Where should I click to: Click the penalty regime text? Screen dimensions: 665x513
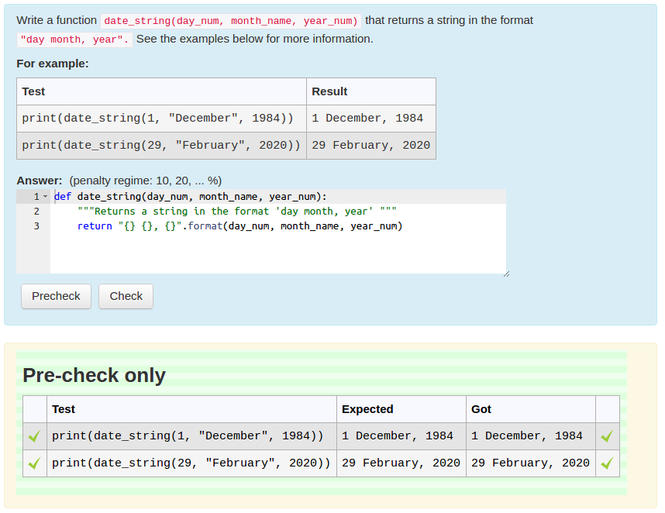tap(146, 181)
